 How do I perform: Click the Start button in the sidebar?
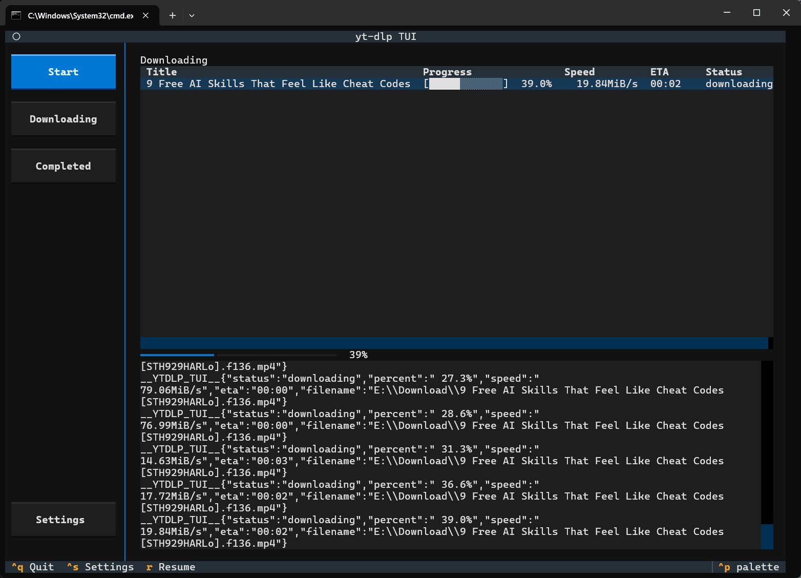64,72
